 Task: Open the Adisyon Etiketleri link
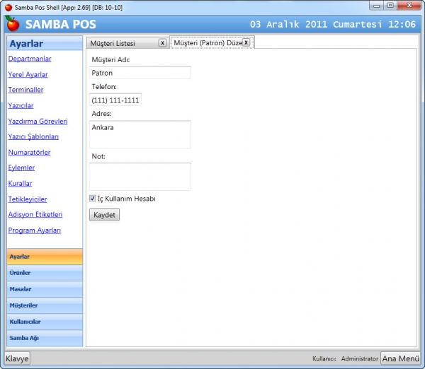[x=35, y=214]
